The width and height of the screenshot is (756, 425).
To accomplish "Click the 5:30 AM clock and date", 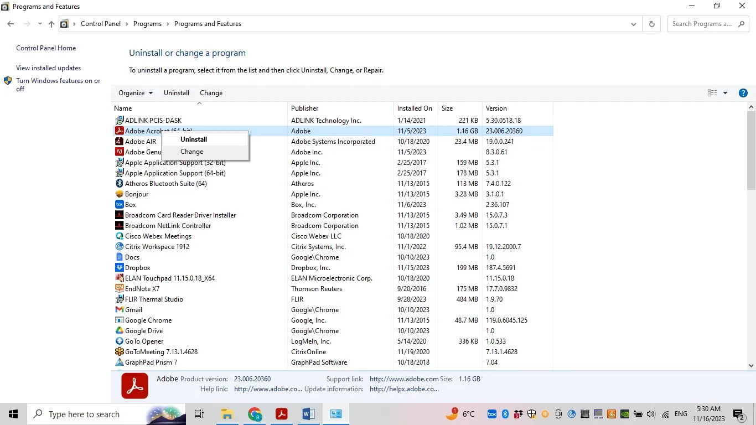I will [709, 414].
